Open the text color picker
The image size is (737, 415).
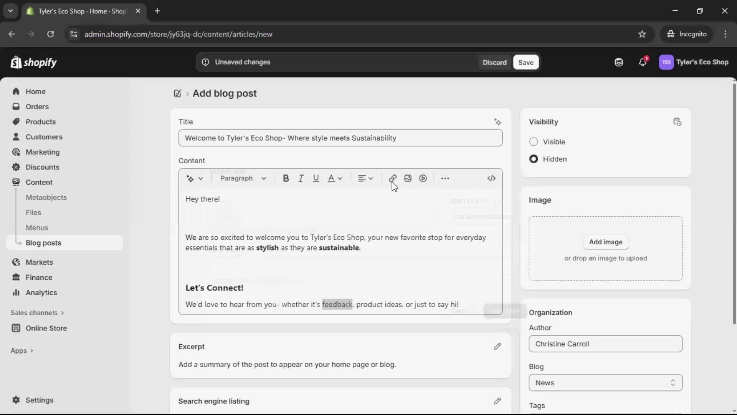(x=334, y=178)
